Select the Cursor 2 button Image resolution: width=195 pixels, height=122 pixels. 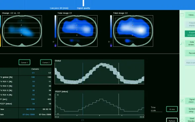[x=46, y=62]
